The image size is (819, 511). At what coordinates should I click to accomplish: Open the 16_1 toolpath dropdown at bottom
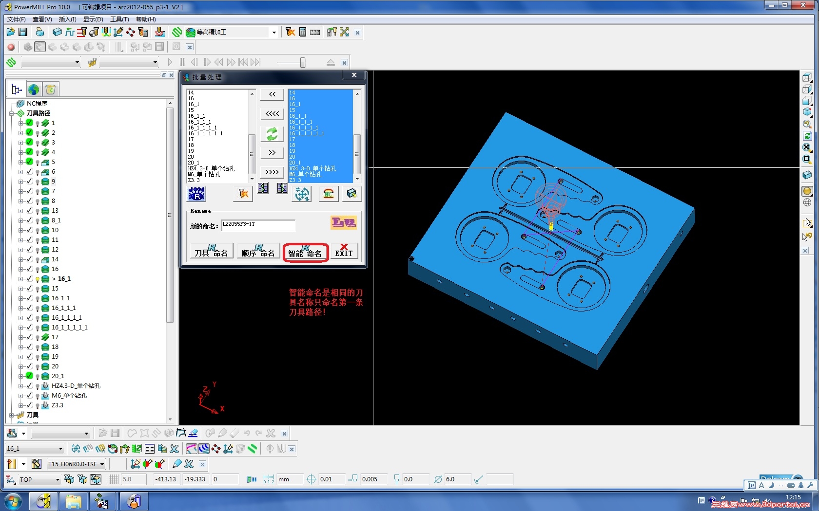(60, 449)
